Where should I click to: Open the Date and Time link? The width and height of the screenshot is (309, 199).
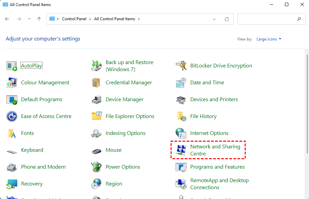pos(207,83)
